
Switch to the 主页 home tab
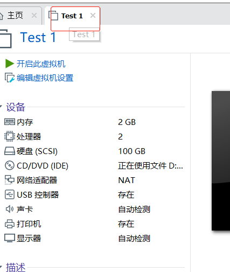coord(15,16)
